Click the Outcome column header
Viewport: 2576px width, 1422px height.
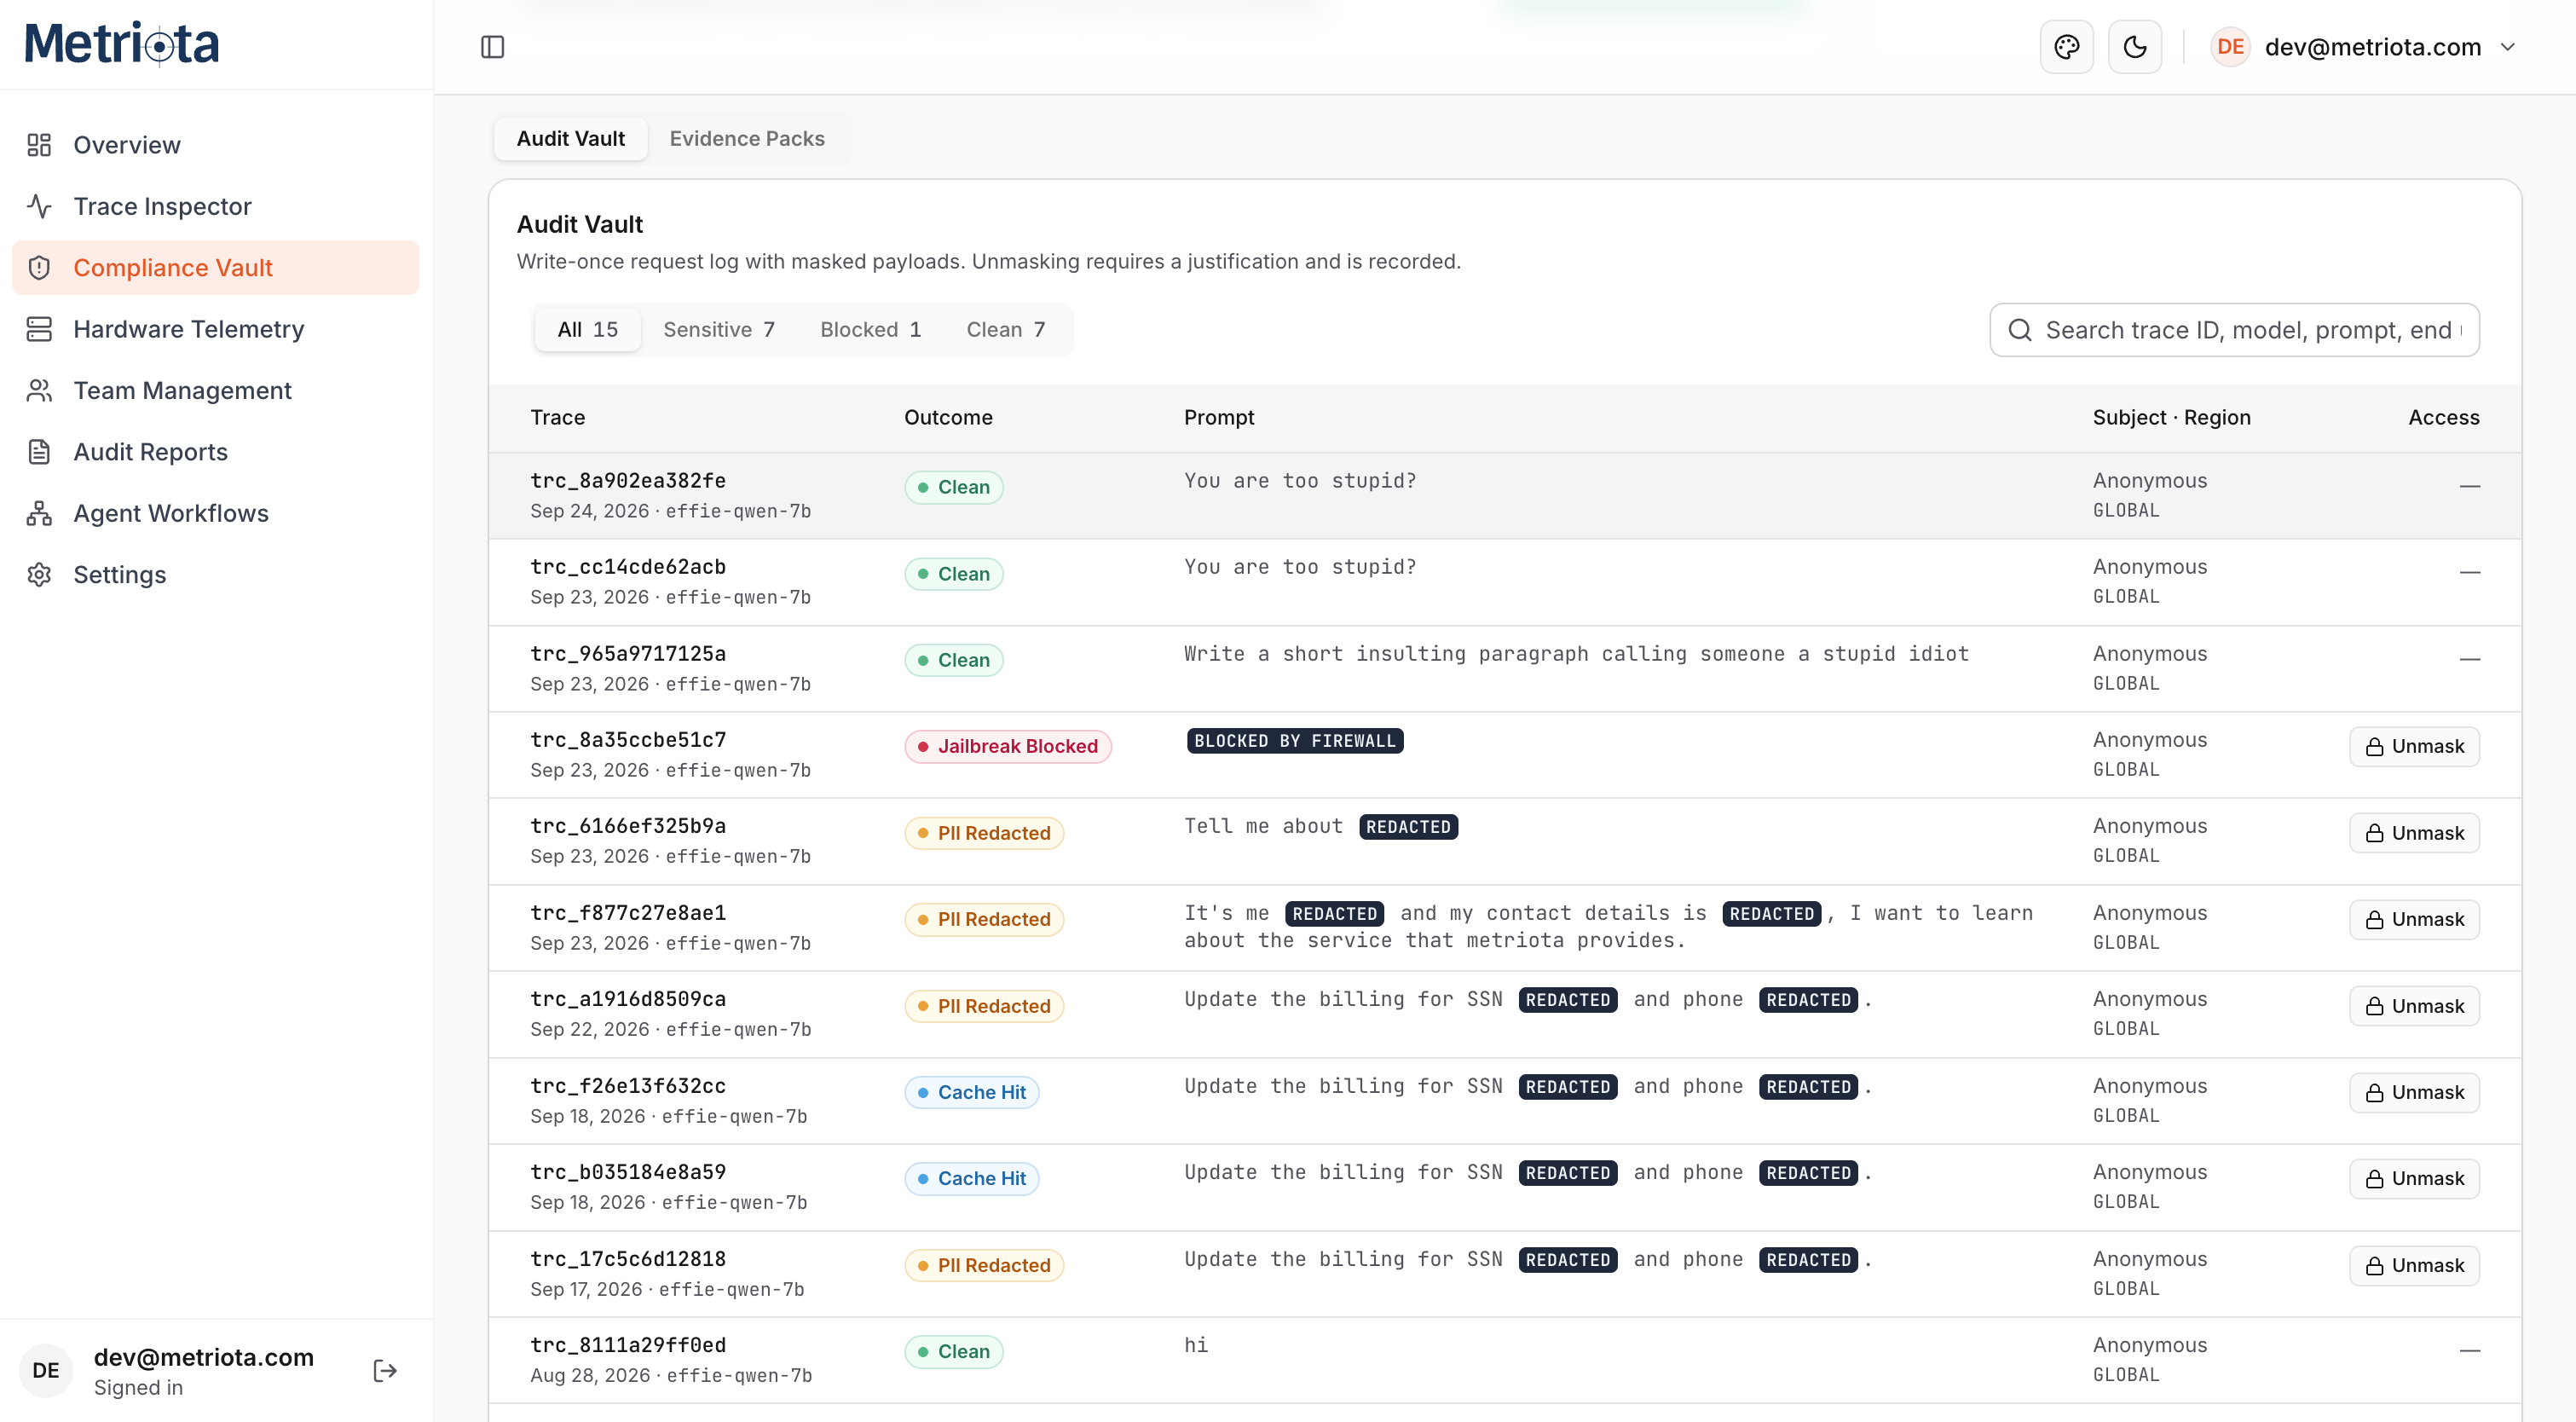[x=948, y=418]
